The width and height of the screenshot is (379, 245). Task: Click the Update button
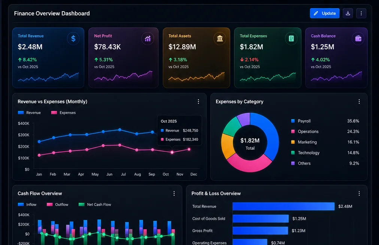tap(325, 13)
